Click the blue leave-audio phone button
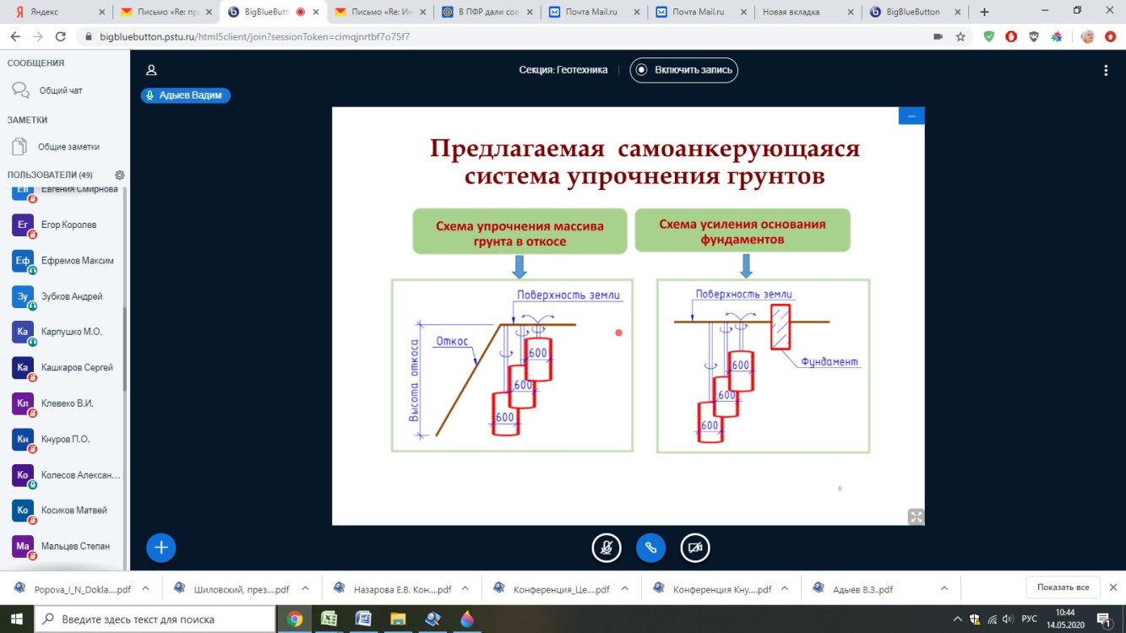This screenshot has height=633, width=1126. [x=650, y=548]
